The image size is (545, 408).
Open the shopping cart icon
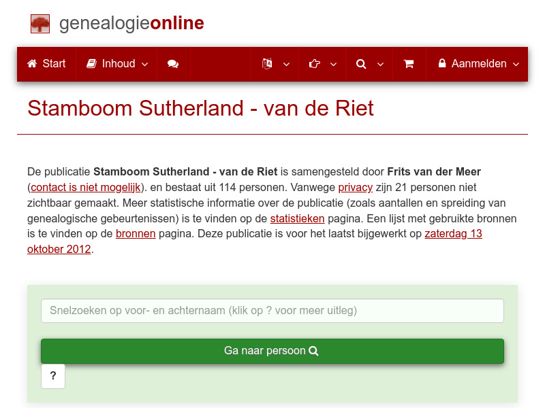click(x=409, y=64)
